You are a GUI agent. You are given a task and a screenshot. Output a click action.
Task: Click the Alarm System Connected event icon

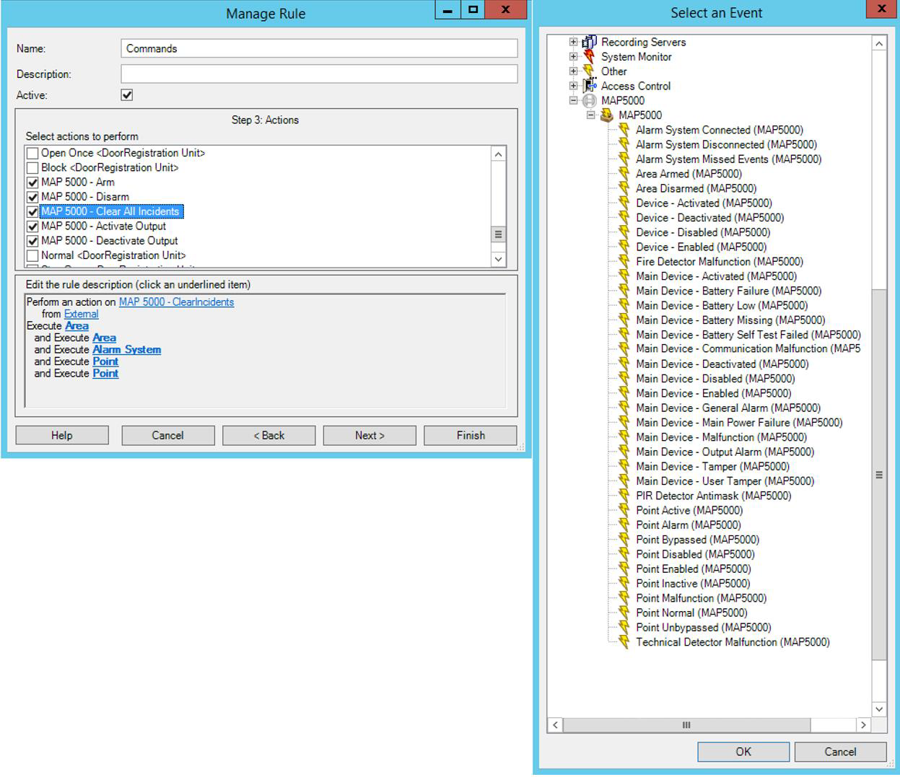[x=624, y=130]
